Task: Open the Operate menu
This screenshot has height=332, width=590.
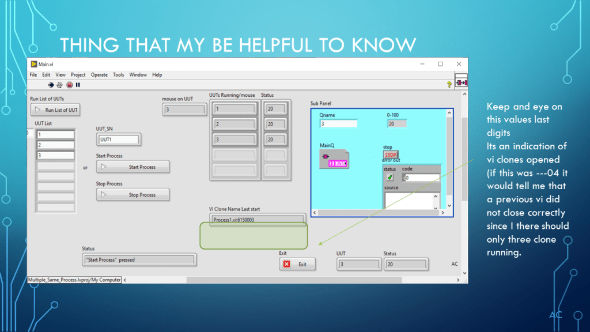Action: [x=99, y=75]
